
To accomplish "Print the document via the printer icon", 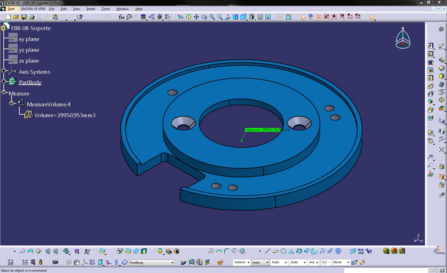I will pos(32,17).
